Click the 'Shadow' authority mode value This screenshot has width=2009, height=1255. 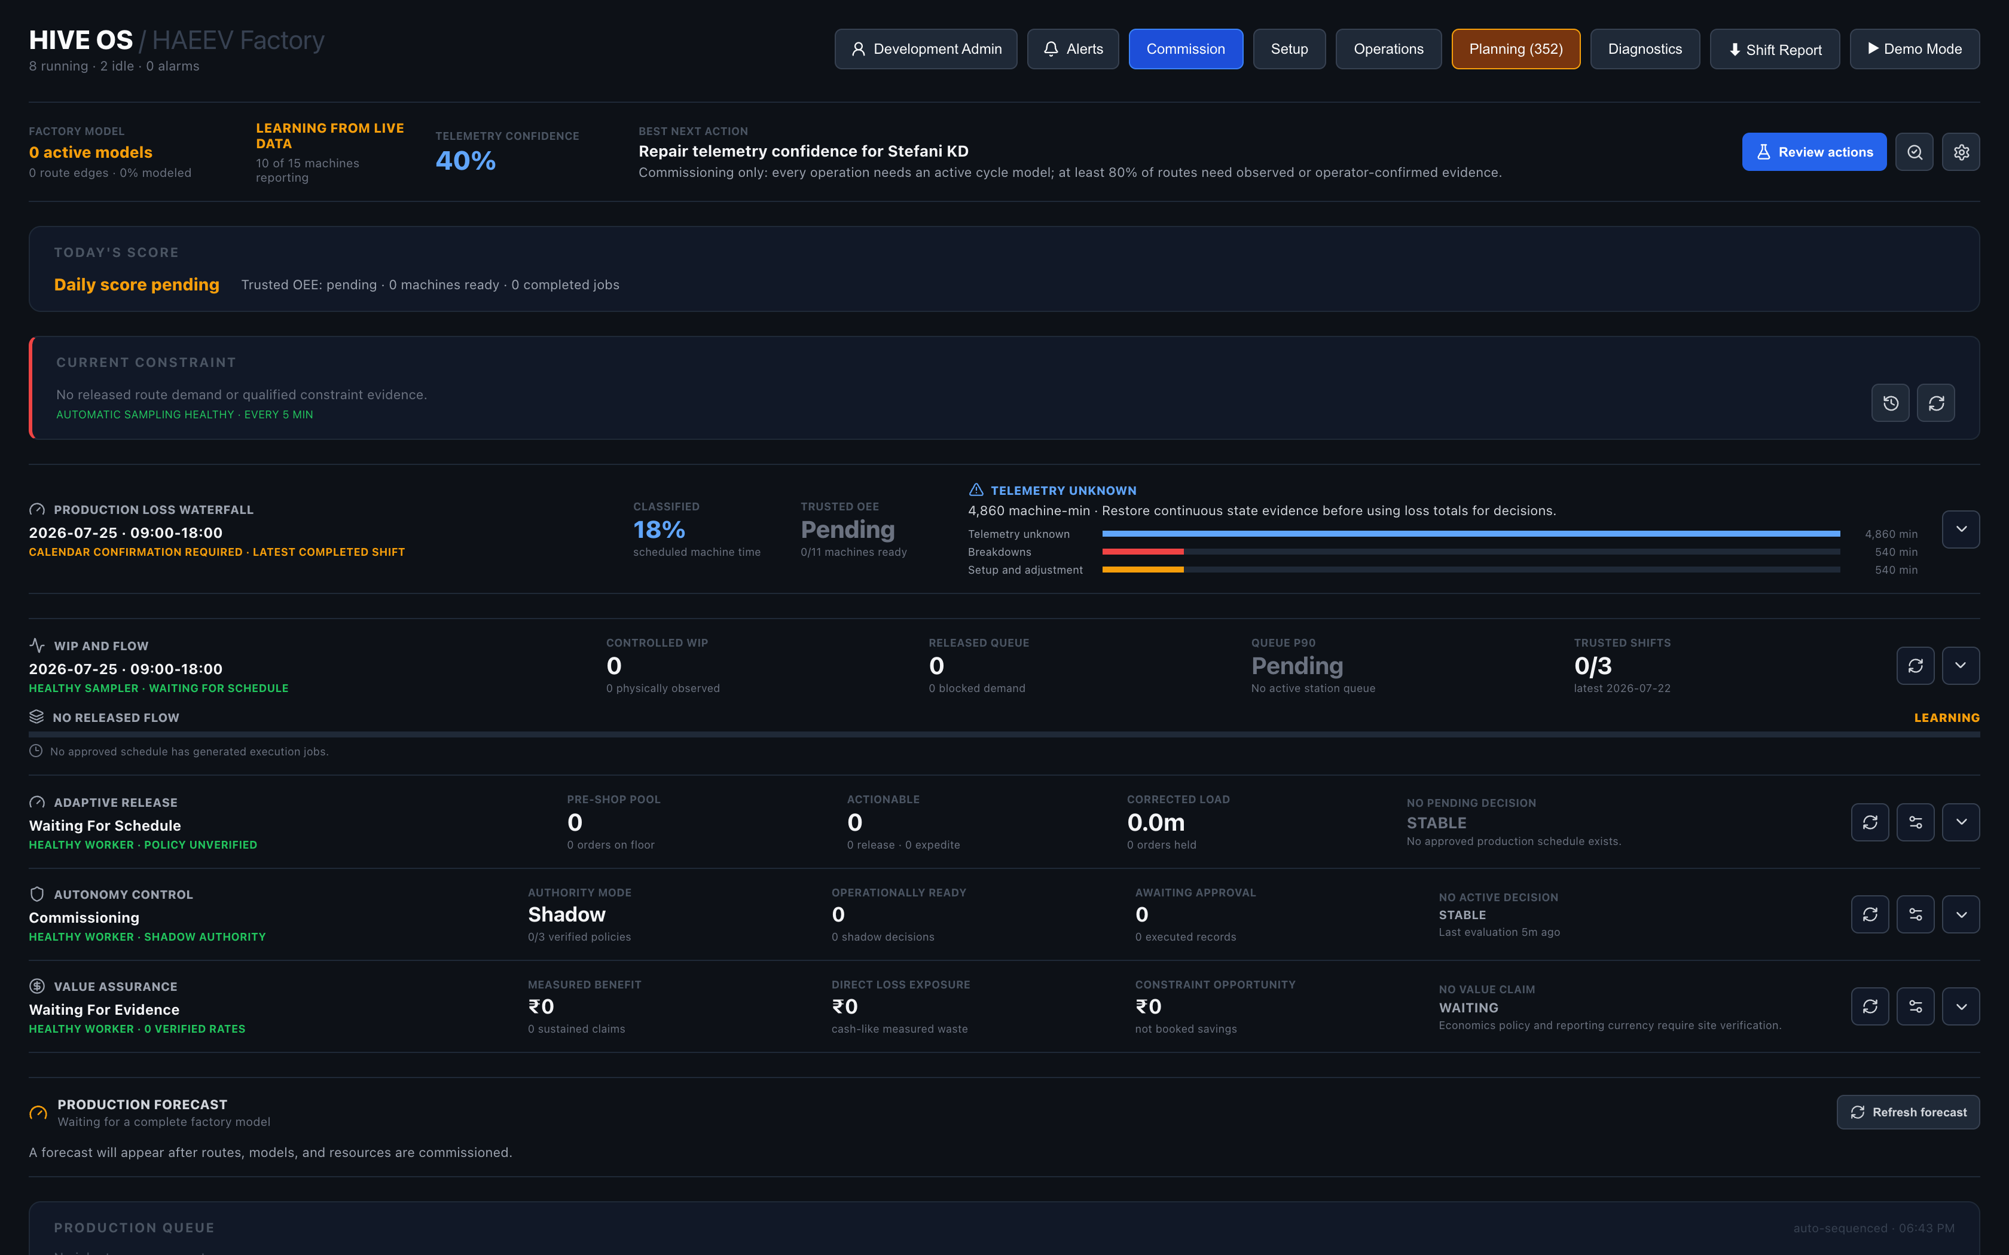[567, 914]
